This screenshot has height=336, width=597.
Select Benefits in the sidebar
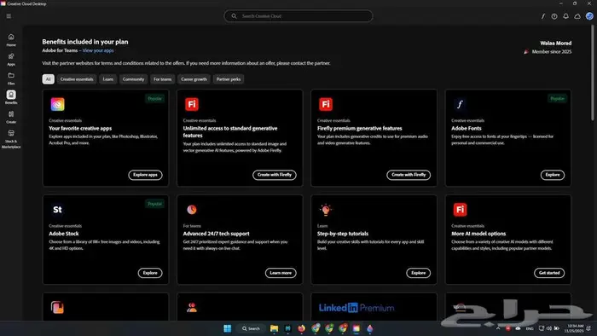tap(11, 97)
